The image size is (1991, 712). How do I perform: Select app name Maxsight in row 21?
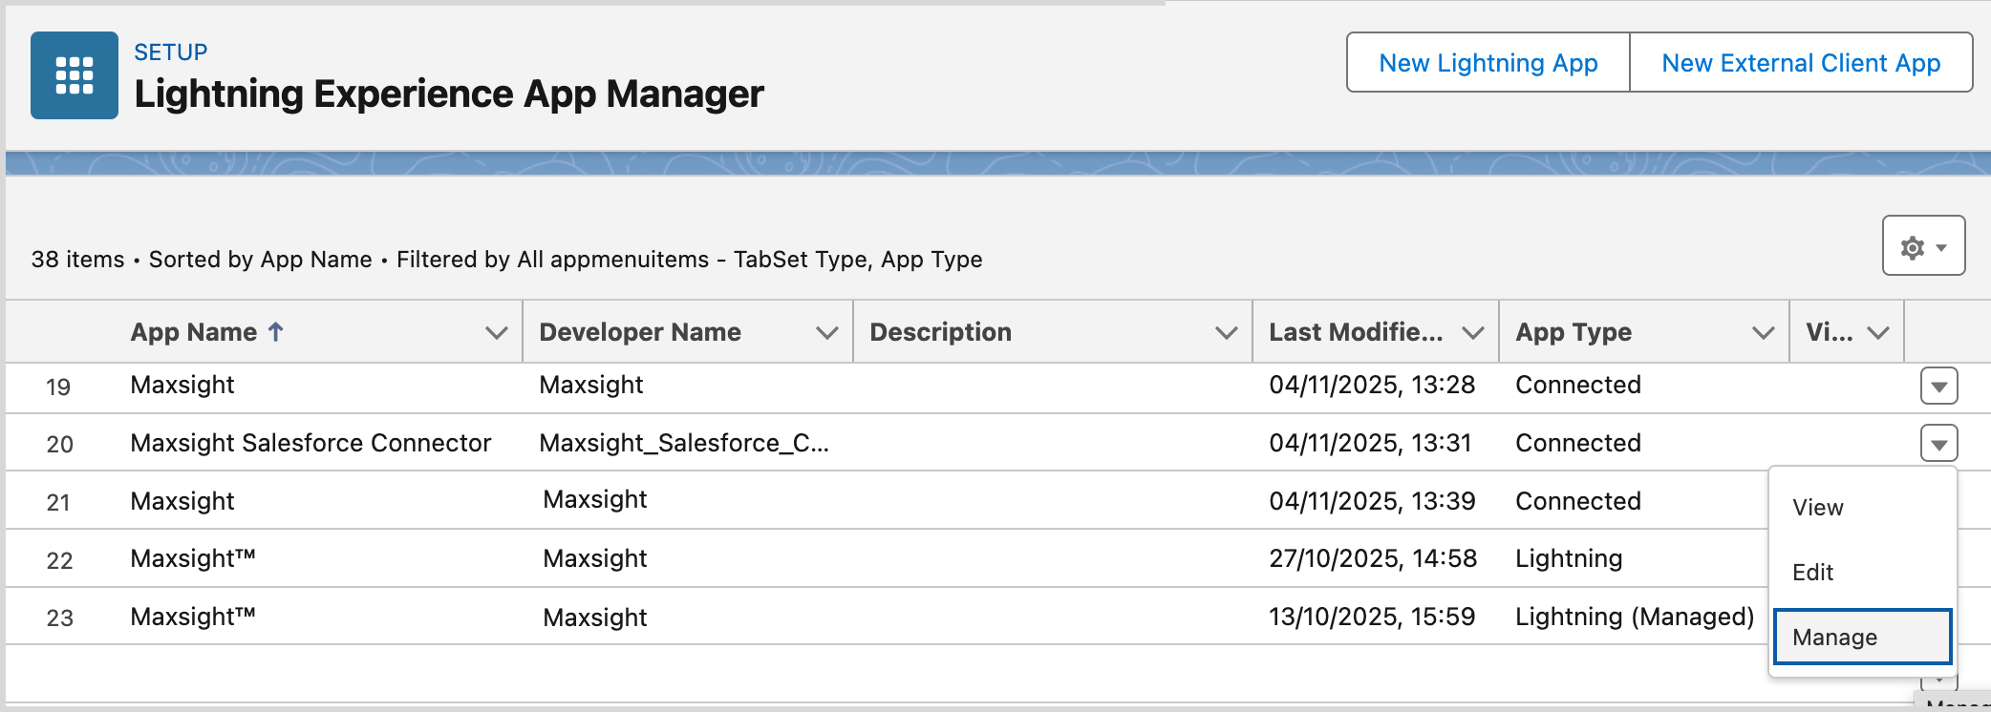[x=182, y=501]
